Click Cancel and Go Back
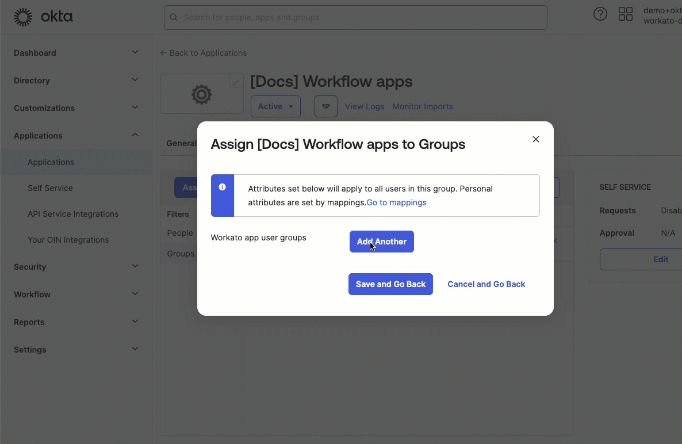682x444 pixels. [486, 284]
